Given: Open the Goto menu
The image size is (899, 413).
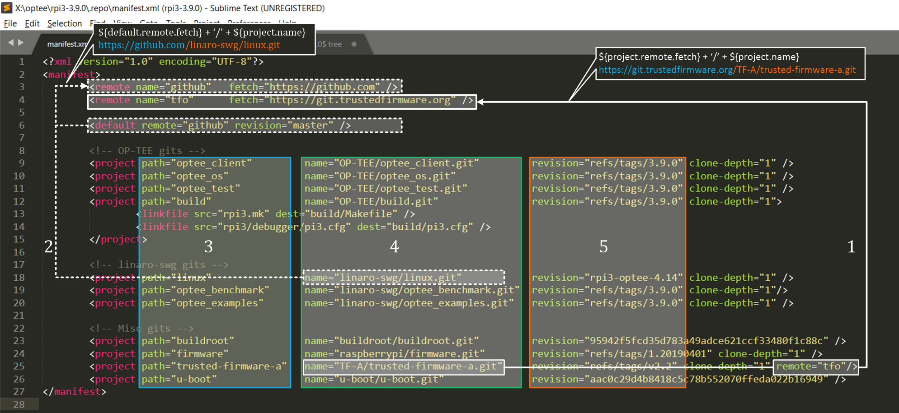Looking at the screenshot, I should (148, 23).
